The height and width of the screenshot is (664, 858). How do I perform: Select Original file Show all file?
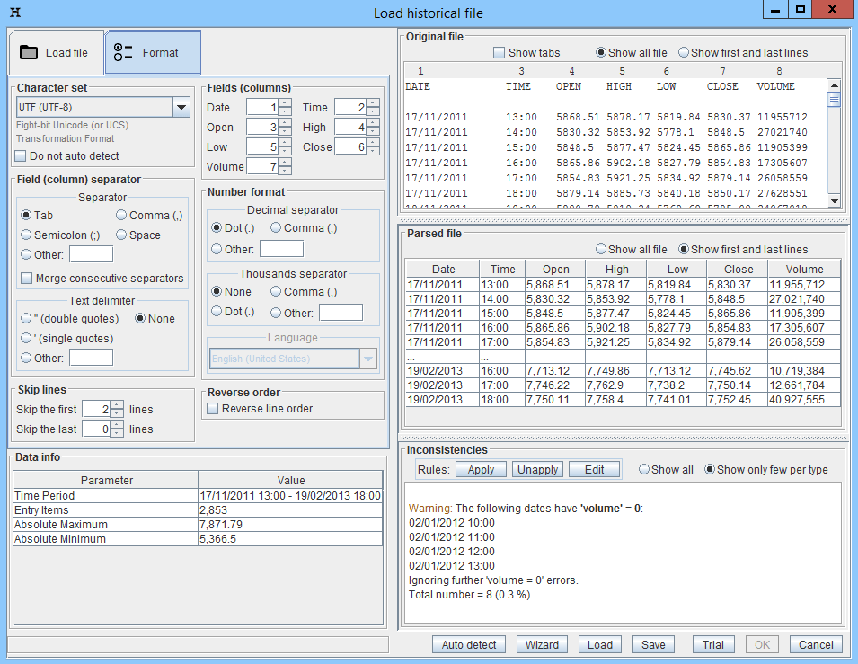(601, 52)
